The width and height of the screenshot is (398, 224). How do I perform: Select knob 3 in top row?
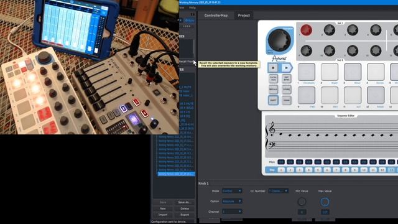point(353,30)
